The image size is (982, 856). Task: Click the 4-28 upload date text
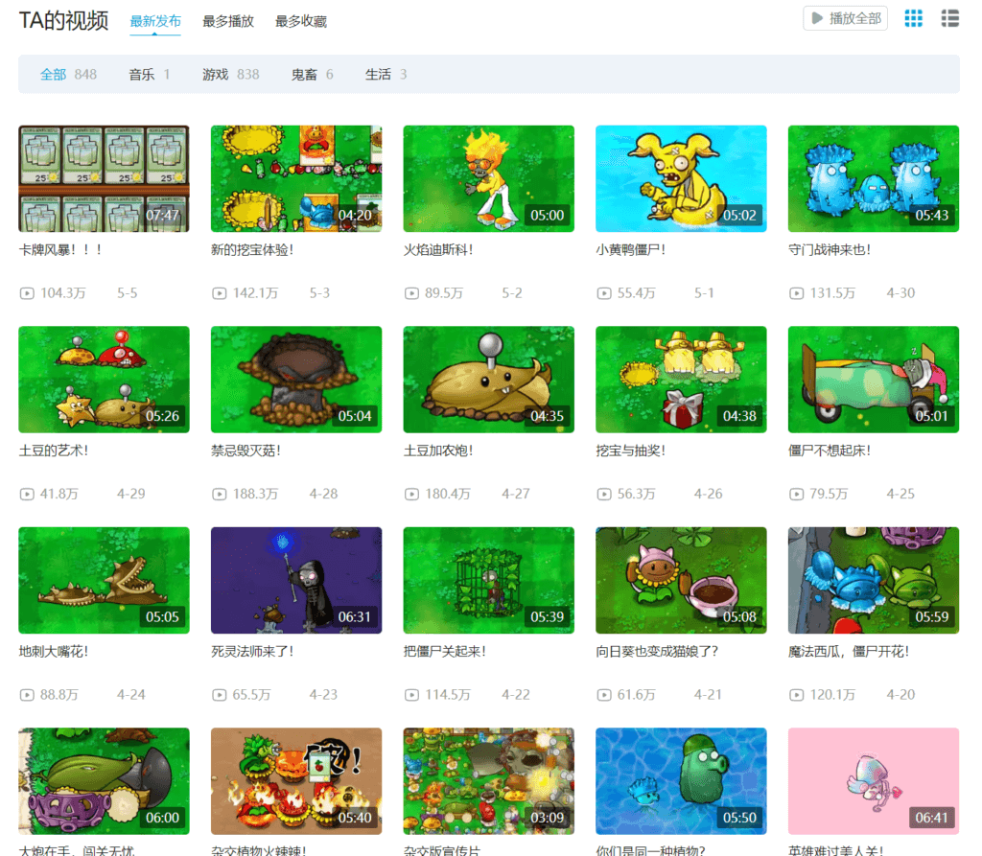[323, 494]
